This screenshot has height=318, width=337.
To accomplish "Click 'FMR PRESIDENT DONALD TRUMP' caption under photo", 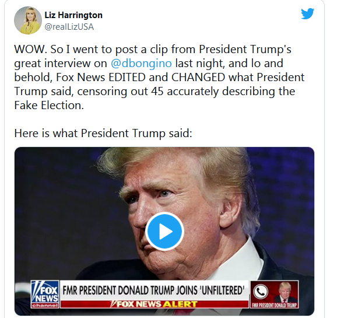I will (x=274, y=305).
